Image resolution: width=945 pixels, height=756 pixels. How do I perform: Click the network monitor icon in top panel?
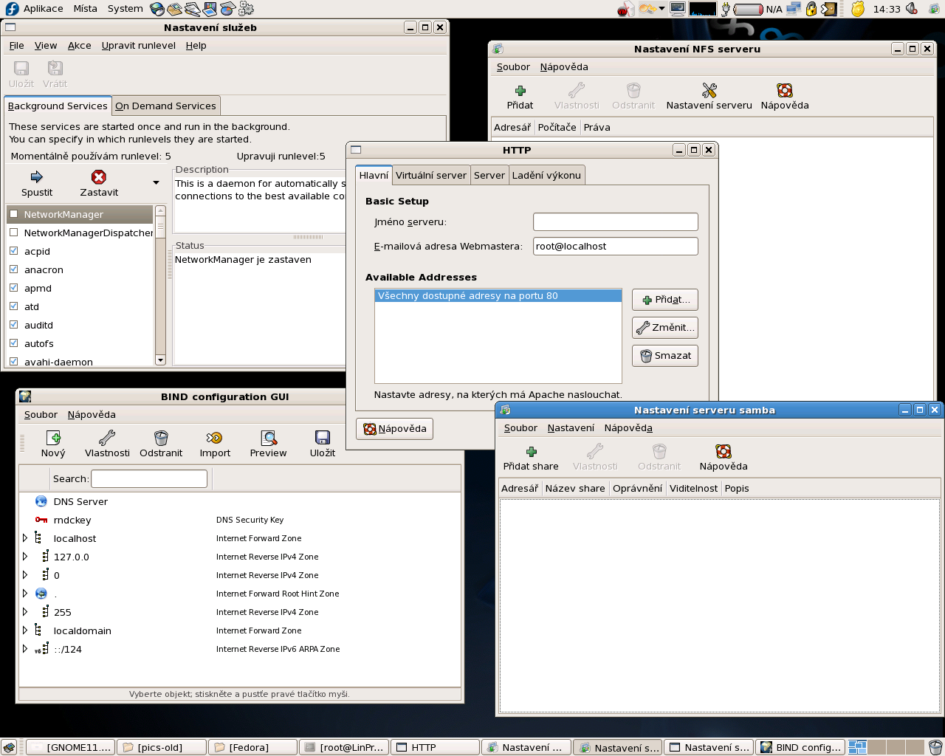(x=794, y=9)
